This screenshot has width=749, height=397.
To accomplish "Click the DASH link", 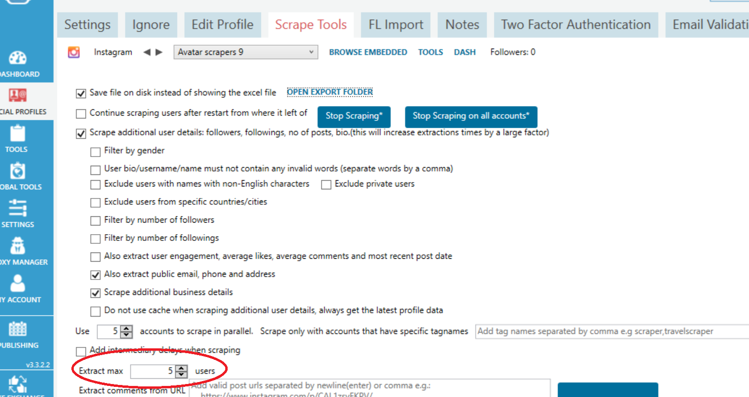I will pos(465,52).
